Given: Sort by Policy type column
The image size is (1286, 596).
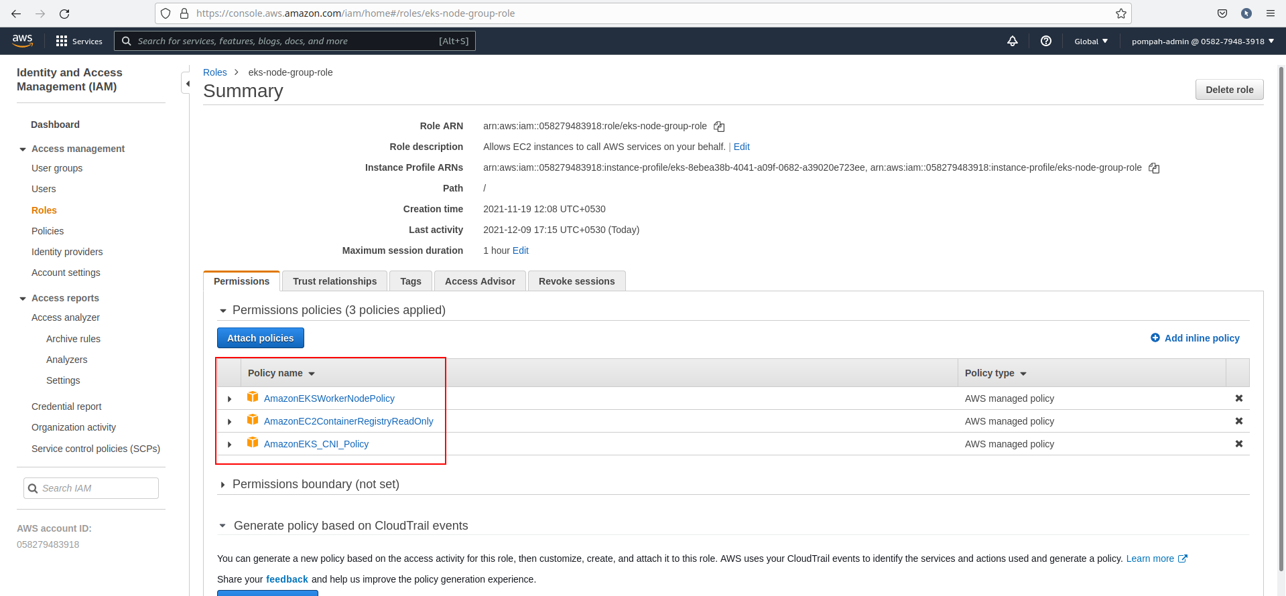Looking at the screenshot, I should [x=995, y=373].
